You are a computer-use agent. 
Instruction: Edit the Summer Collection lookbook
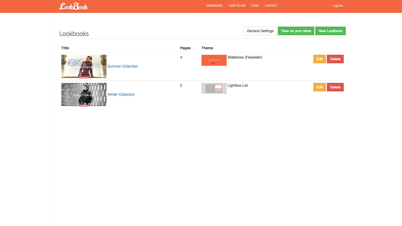click(319, 59)
